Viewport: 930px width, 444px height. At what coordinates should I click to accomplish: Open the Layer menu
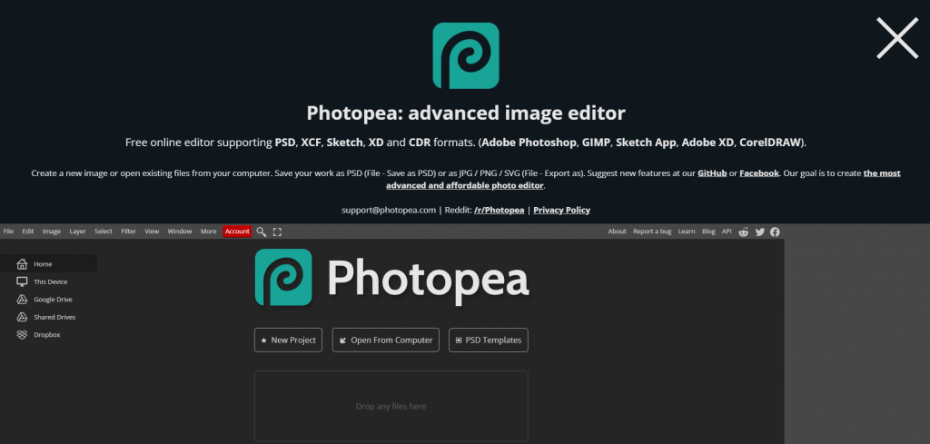pos(78,232)
